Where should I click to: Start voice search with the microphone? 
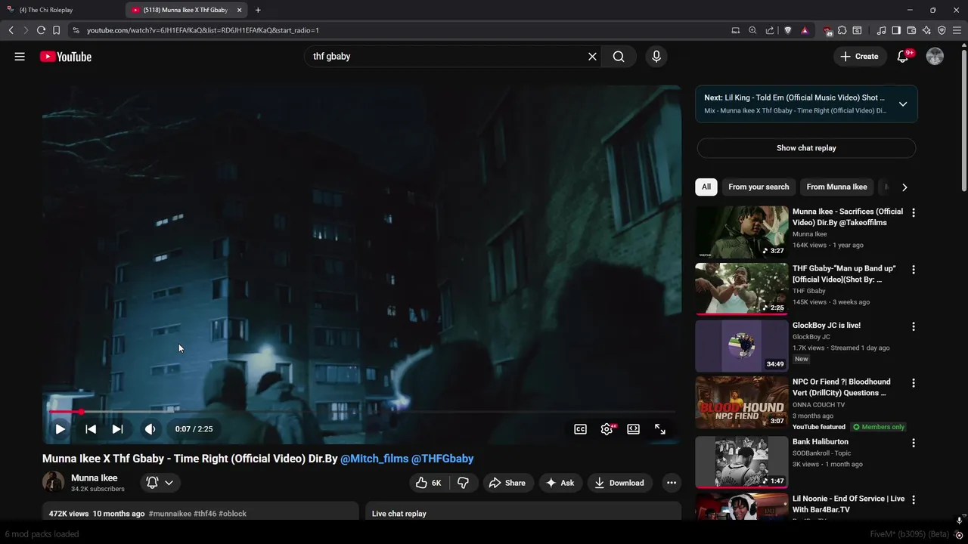click(656, 57)
